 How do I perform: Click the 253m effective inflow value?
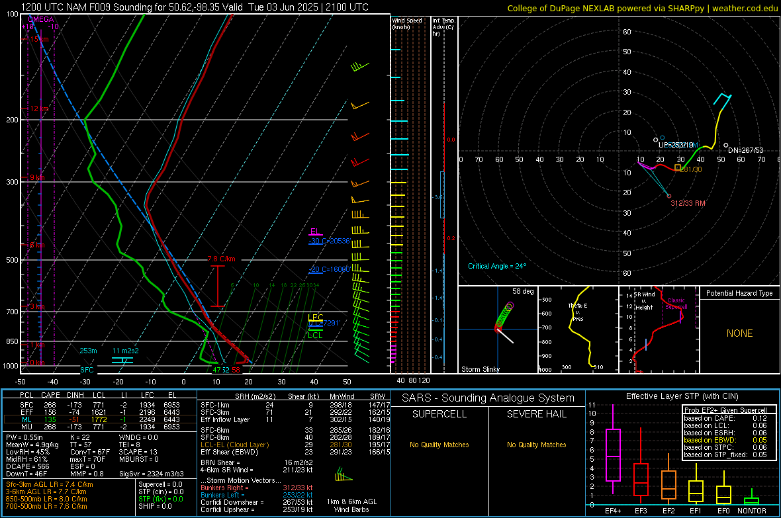(x=88, y=351)
